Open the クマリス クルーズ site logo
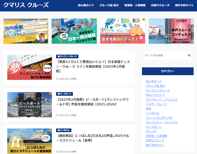Screen dimensions: 197x154 (x=26, y=5)
